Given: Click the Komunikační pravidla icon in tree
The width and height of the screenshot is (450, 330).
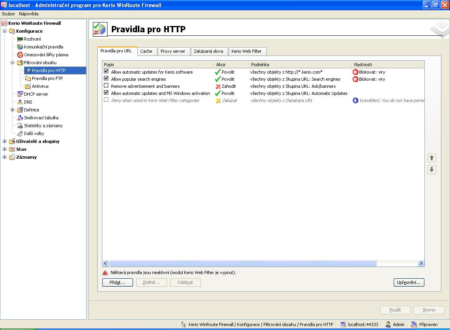Looking at the screenshot, I should 20,47.
